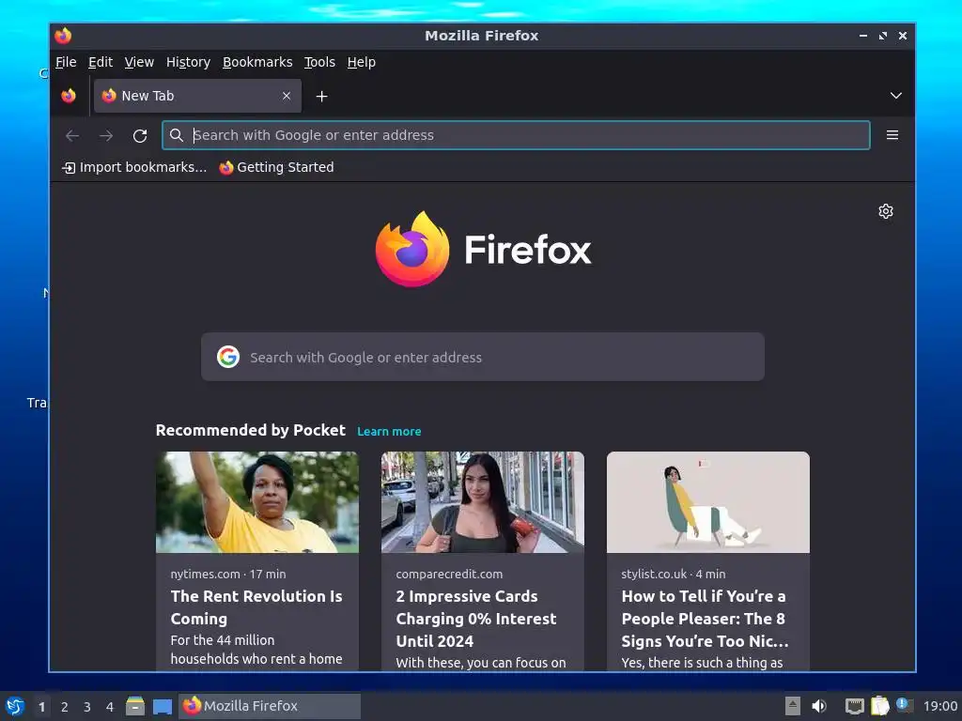This screenshot has width=962, height=721.
Task: Open the Edit menu
Action: click(x=100, y=62)
